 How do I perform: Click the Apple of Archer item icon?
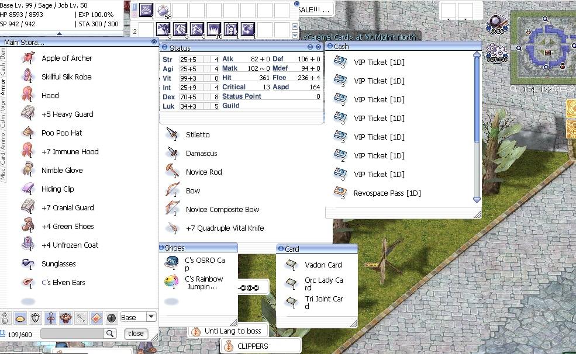point(28,58)
